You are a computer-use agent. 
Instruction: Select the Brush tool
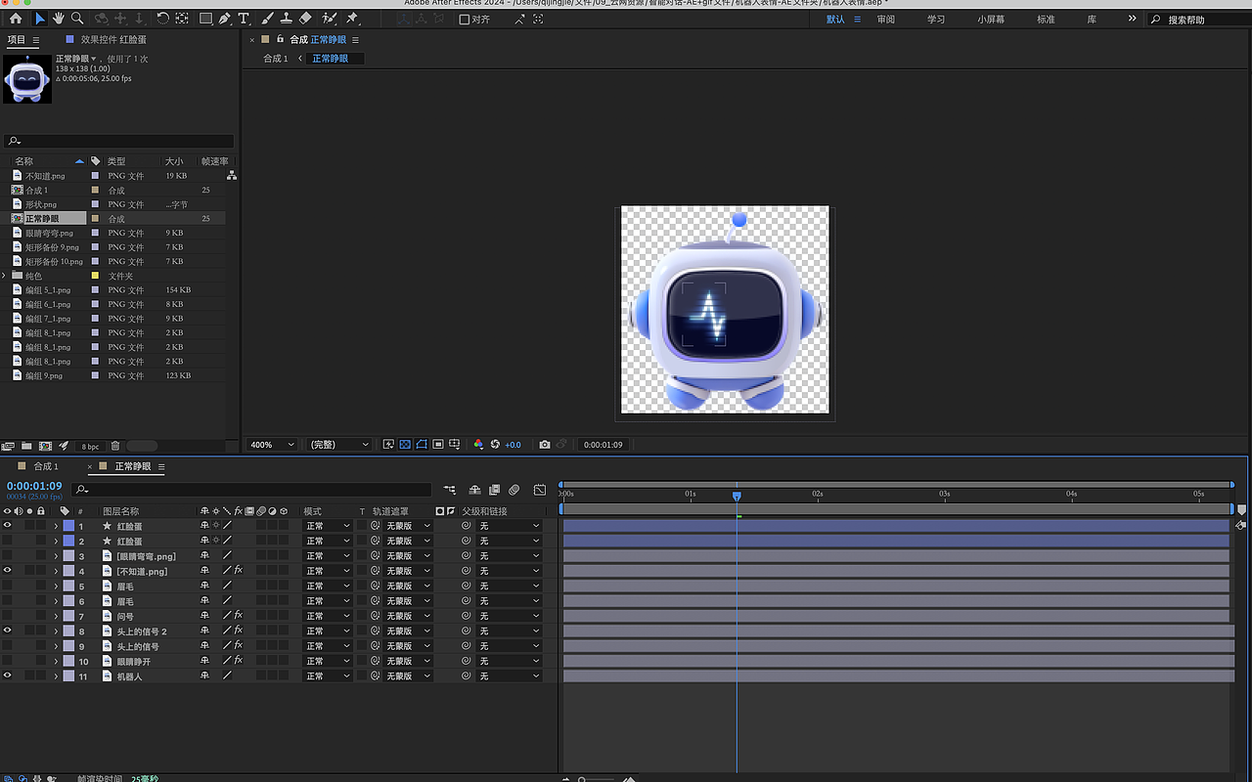pyautogui.click(x=267, y=19)
